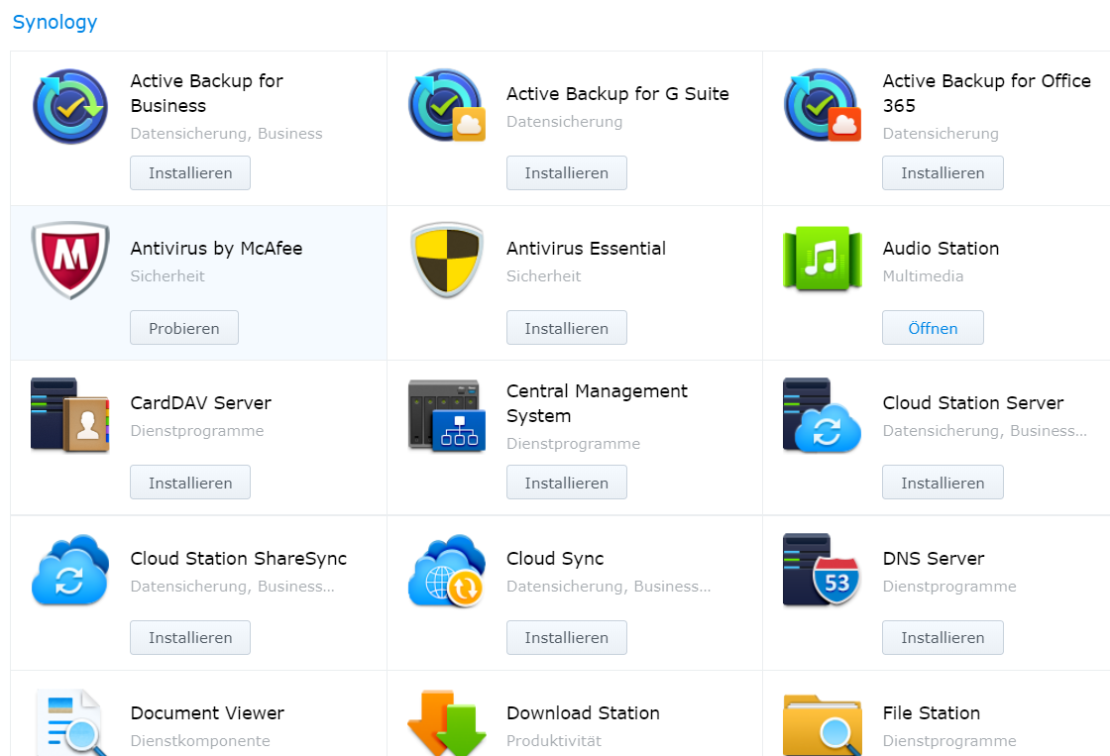Click 'Dienstprogramme' under File Station
The height and width of the screenshot is (756, 1110).
[x=948, y=740]
